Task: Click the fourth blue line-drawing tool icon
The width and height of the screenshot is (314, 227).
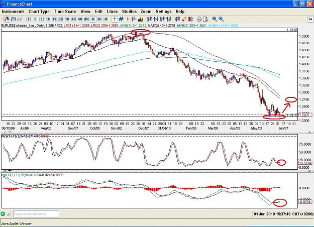Action: tap(169, 19)
